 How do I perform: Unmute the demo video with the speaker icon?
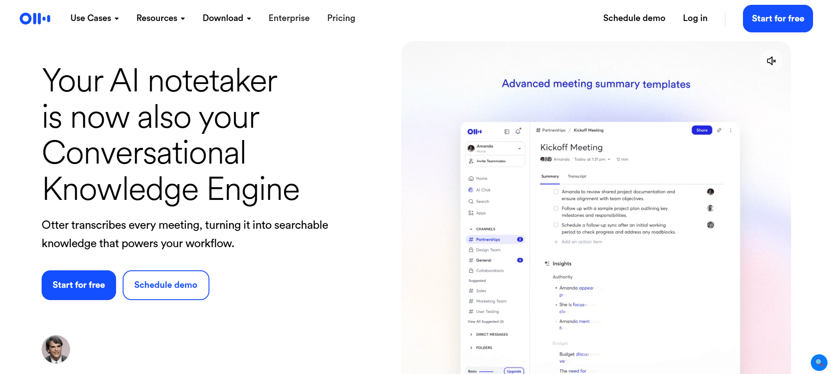pyautogui.click(x=771, y=61)
